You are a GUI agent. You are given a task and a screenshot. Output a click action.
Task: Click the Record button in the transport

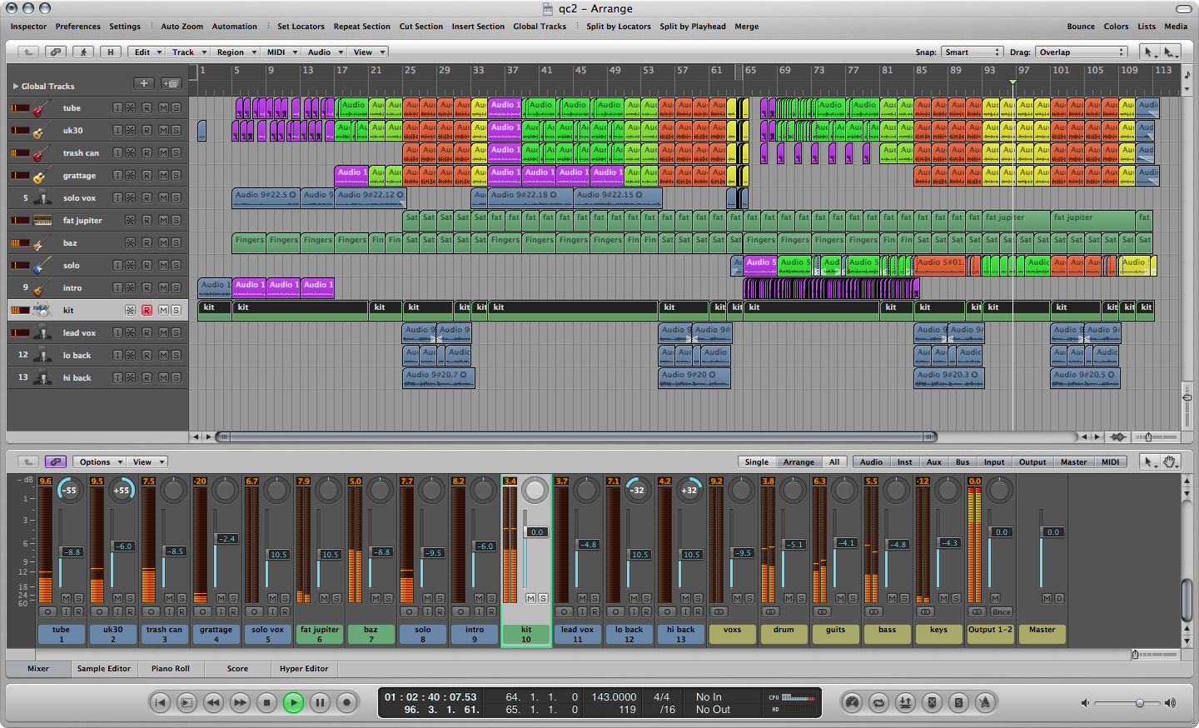(346, 703)
